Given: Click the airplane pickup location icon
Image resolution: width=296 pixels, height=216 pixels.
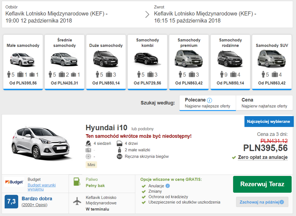Looking at the screenshot, I should coord(77,201).
